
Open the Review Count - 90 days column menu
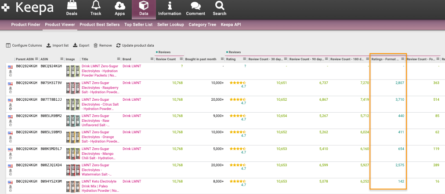tap(327, 59)
